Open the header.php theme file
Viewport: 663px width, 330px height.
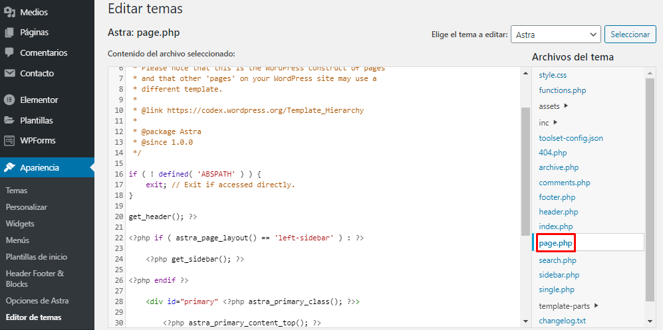click(558, 212)
